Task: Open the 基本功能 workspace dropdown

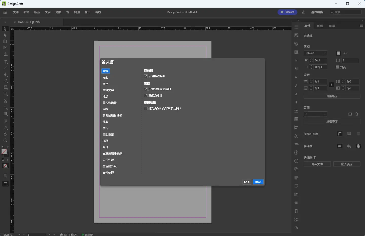Action: (318, 12)
